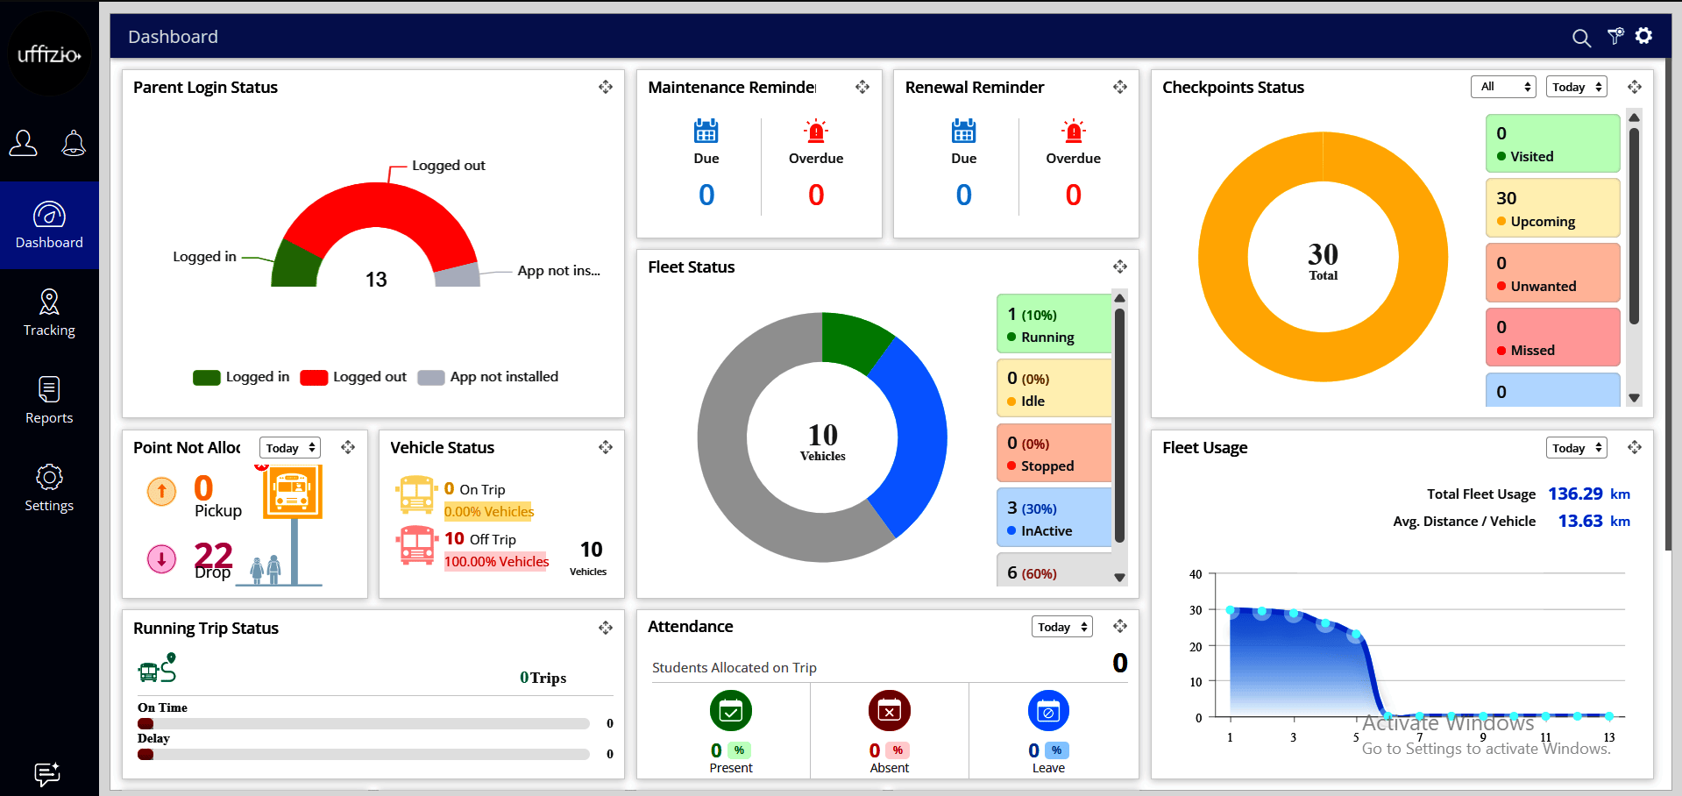Open the Fleet Usage Today dropdown
This screenshot has width=1682, height=796.
pos(1576,448)
